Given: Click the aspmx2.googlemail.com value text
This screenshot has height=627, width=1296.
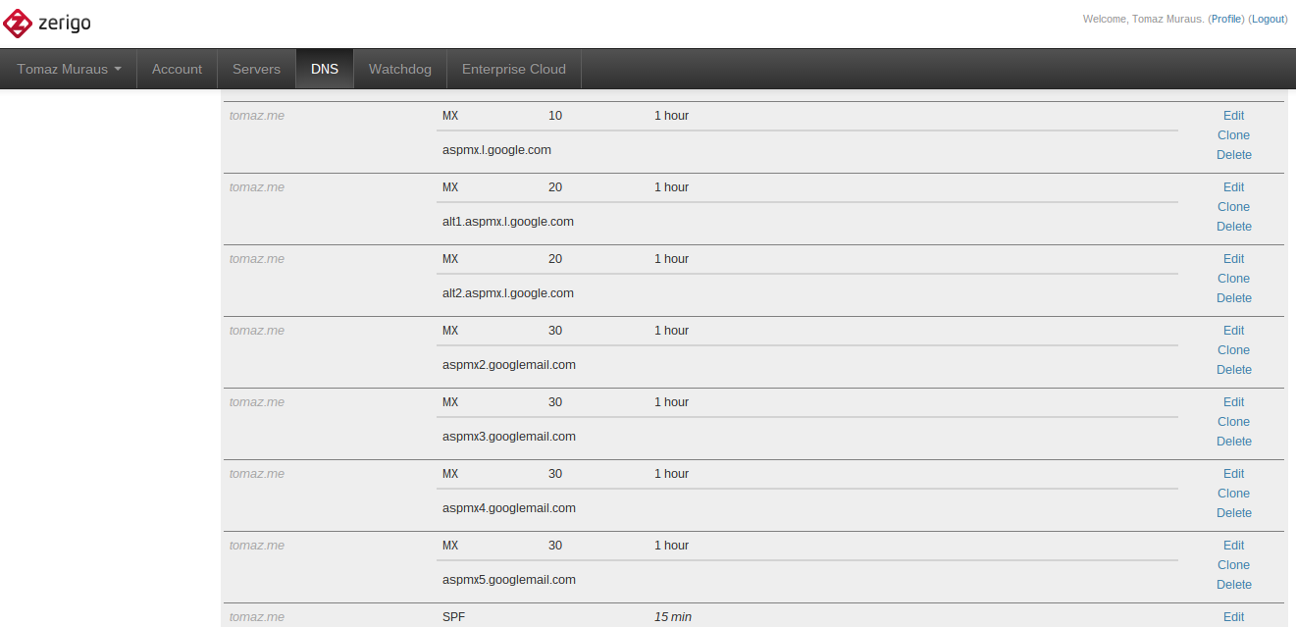Looking at the screenshot, I should tap(509, 365).
